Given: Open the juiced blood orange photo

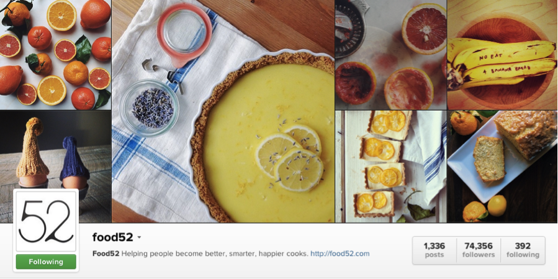Looking at the screenshot, I should (391, 55).
